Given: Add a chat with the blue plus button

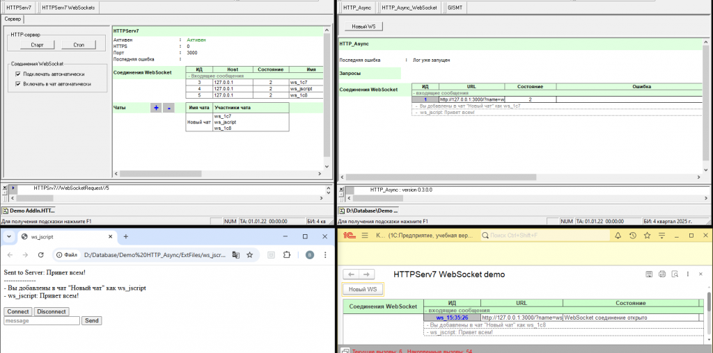Looking at the screenshot, I should 156,108.
